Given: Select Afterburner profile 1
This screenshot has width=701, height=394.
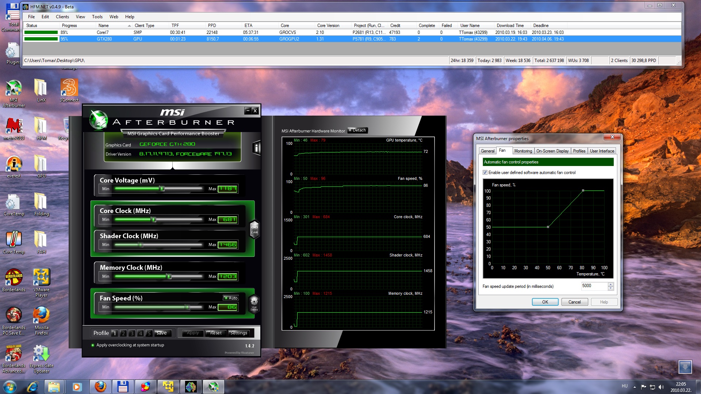Looking at the screenshot, I should (115, 333).
